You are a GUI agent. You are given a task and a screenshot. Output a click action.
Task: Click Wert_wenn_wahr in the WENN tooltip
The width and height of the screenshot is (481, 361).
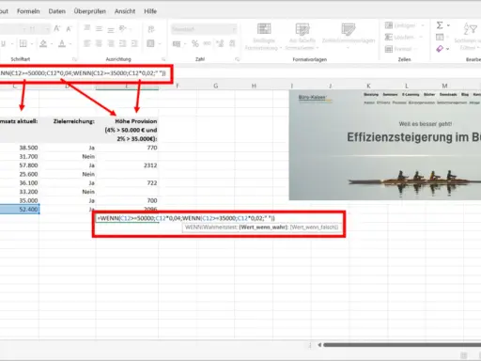[x=263, y=228]
